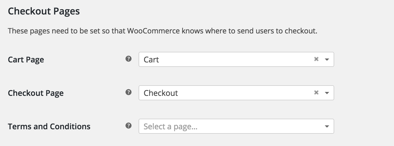Click the word 'WooCommerce' in the description
The width and height of the screenshot is (394, 146).
pos(153,31)
